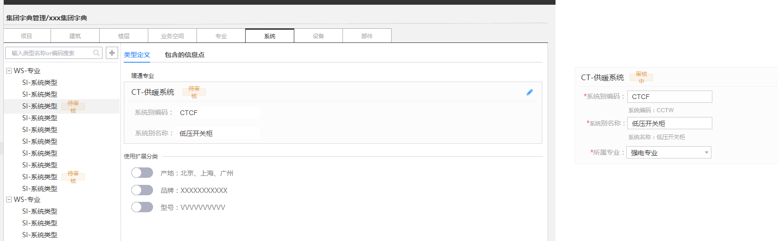Collapse the second WS-专业 tree node

(9, 199)
